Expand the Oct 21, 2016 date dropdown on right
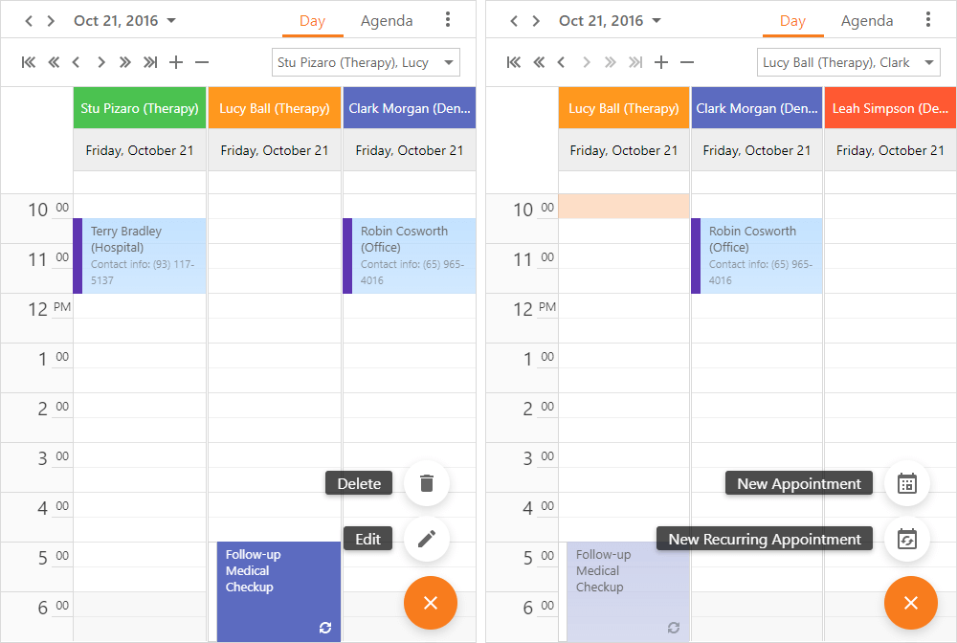The height and width of the screenshot is (643, 957). coord(657,20)
